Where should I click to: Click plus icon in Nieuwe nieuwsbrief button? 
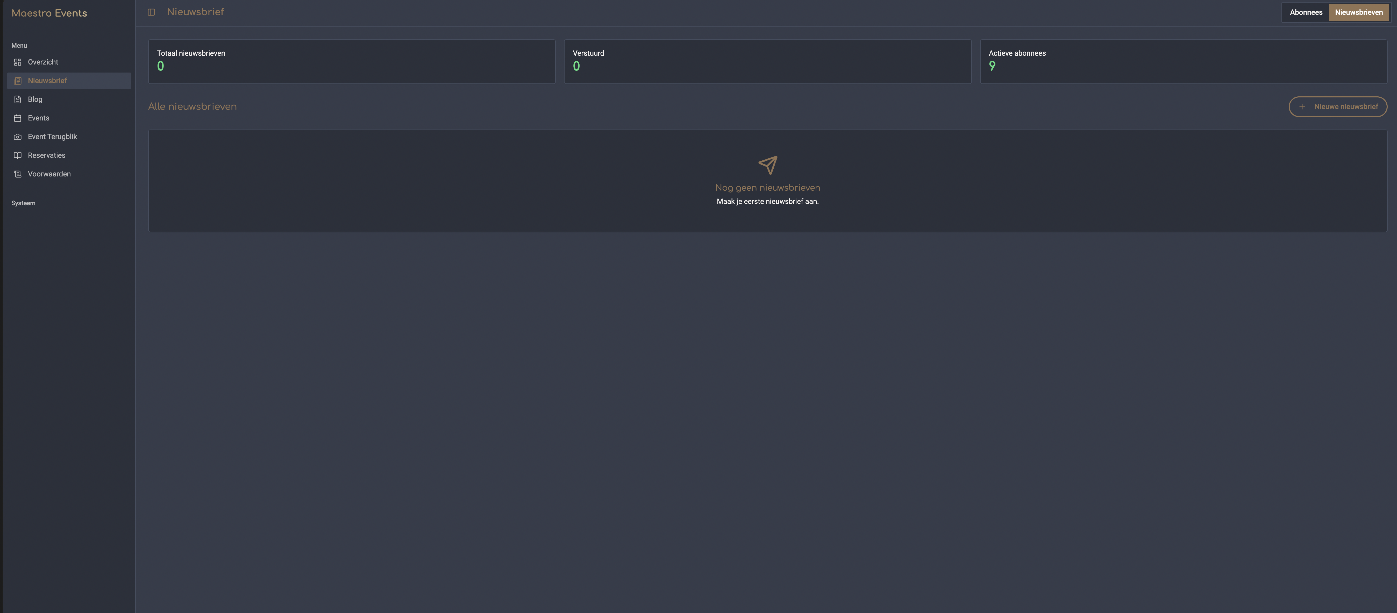pos(1302,107)
